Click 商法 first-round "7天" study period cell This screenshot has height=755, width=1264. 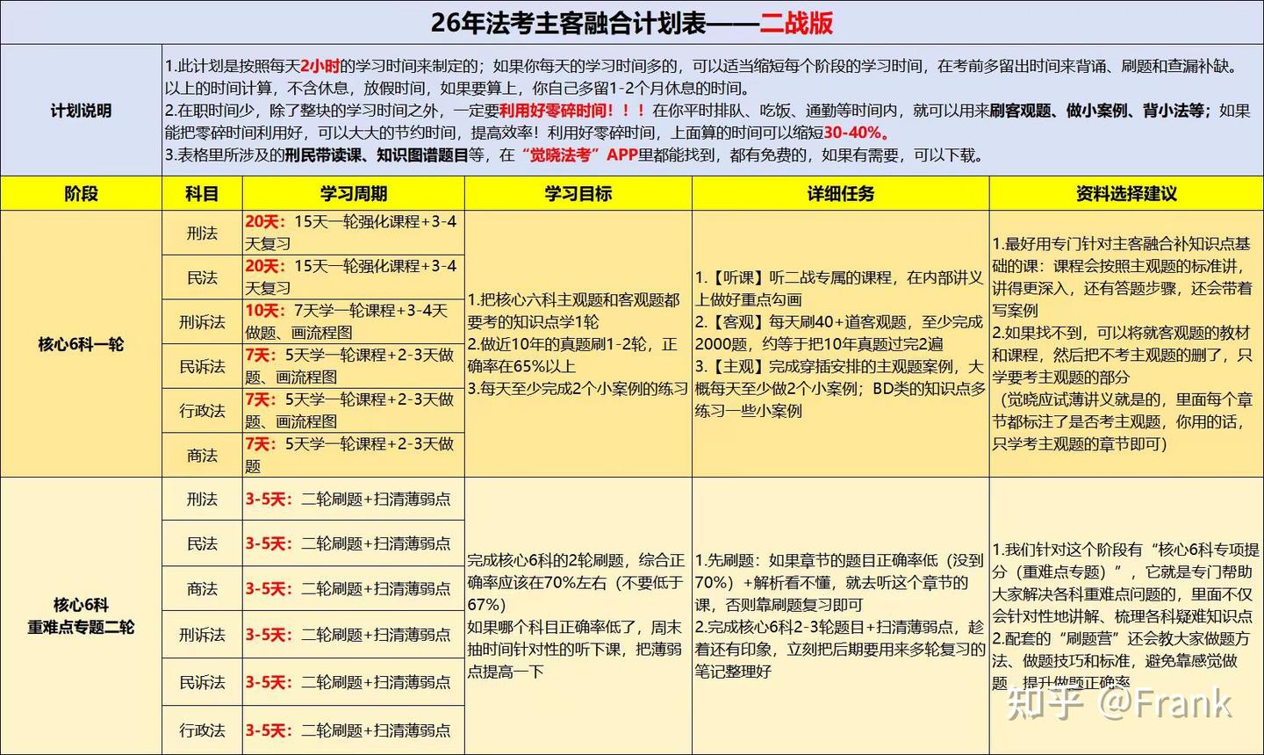[x=353, y=455]
